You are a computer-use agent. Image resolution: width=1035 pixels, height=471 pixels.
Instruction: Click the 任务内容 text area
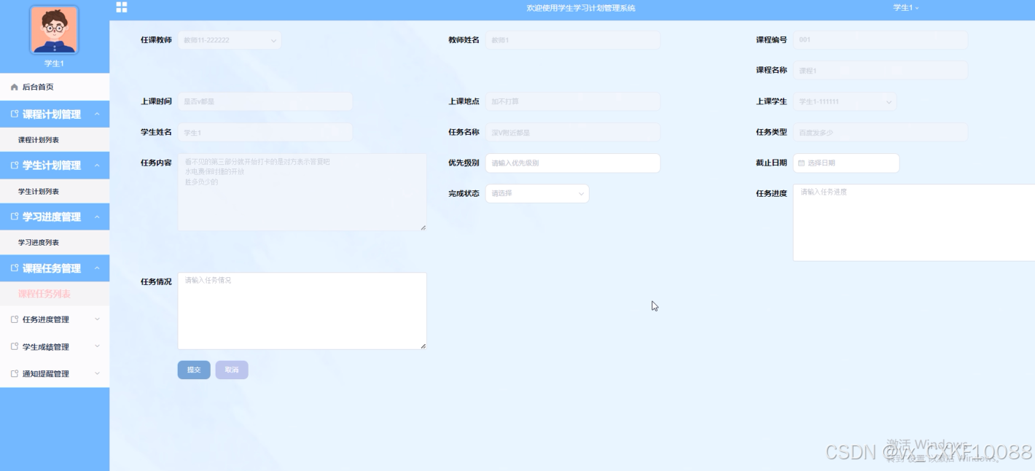pyautogui.click(x=302, y=192)
